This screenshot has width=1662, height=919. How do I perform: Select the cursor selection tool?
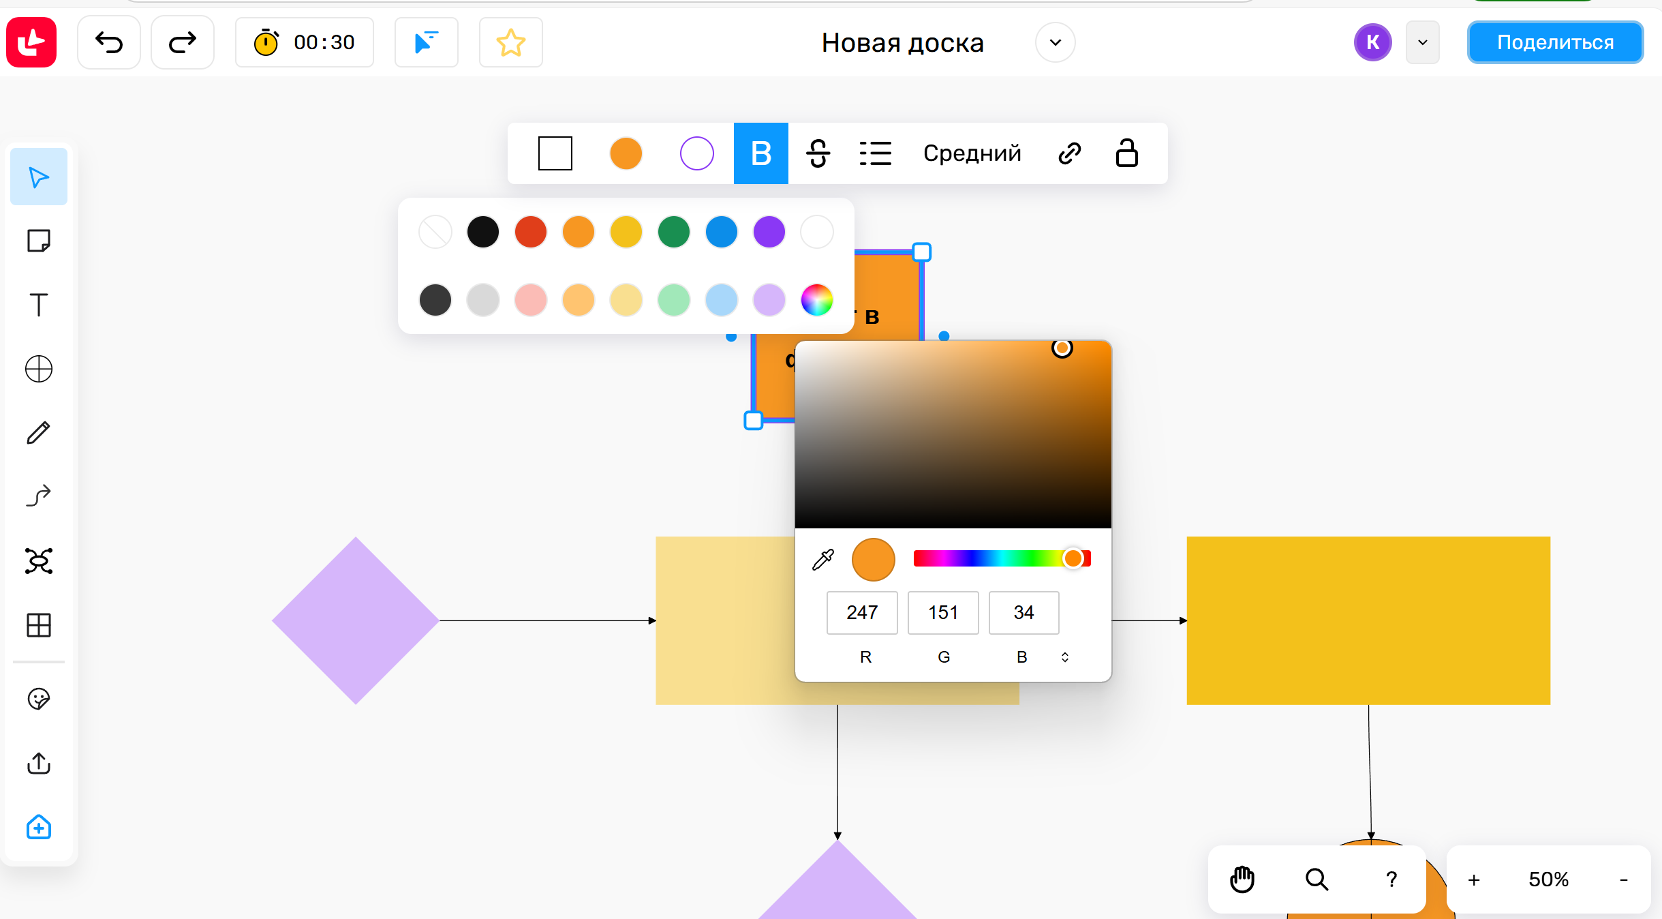[39, 177]
